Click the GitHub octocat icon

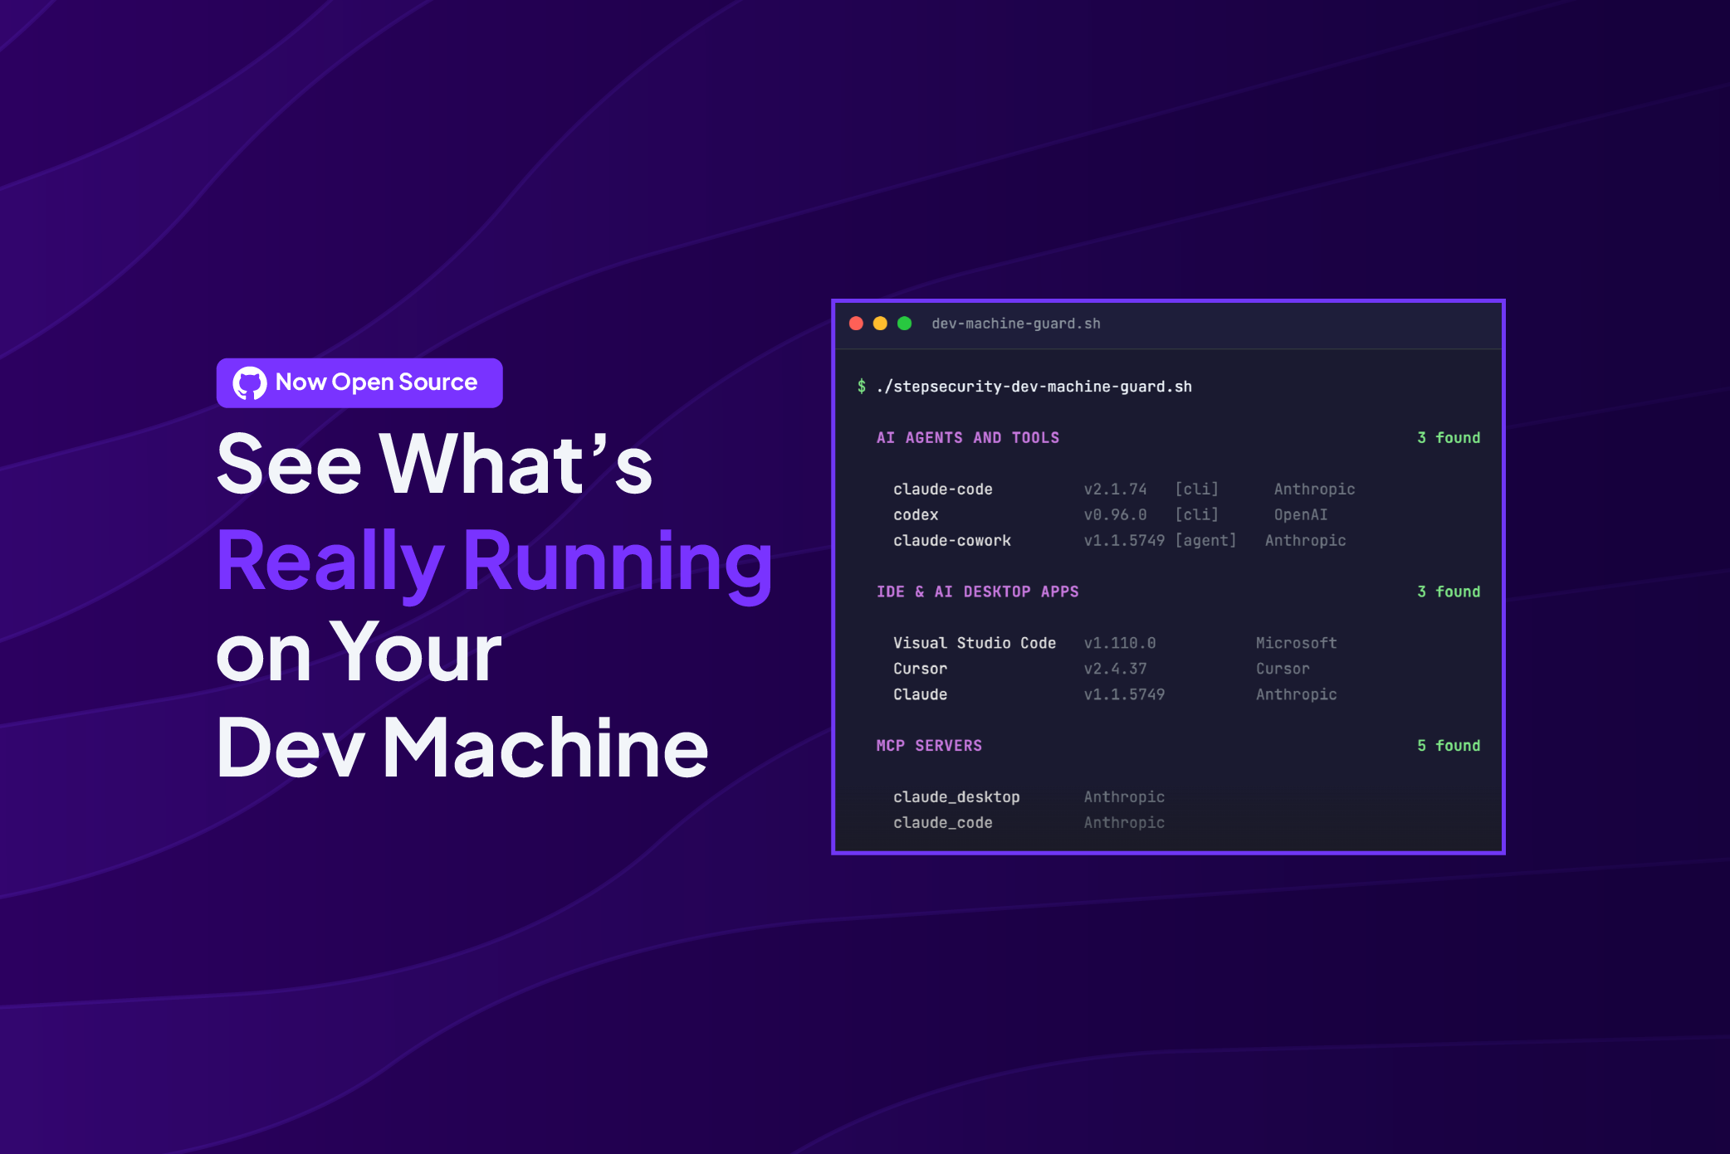tap(249, 383)
